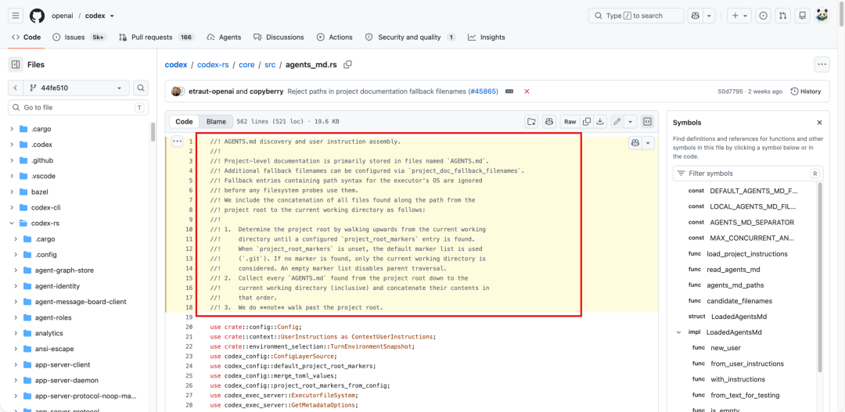845x412 pixels.
Task: Jump to the AGENTS_MD_SEPARATOR constant symbol
Action: pos(752,223)
